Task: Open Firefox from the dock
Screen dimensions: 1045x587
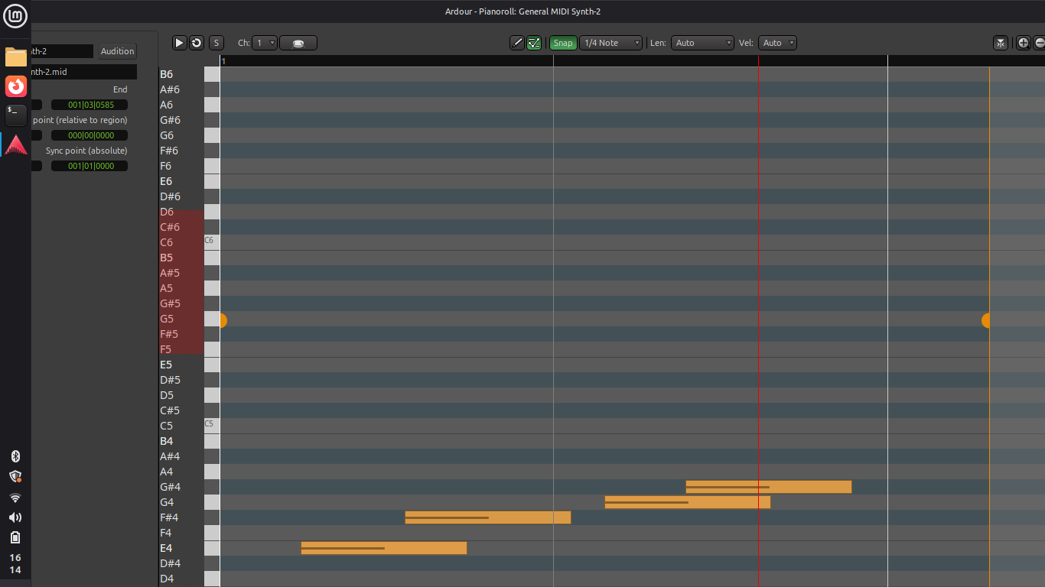Action: [x=16, y=86]
